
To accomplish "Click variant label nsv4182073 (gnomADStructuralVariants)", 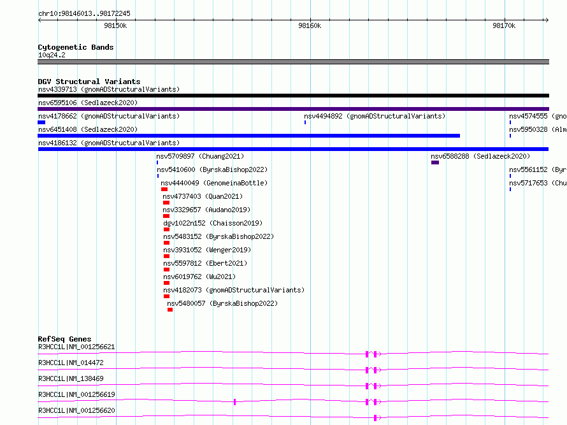I will pyautogui.click(x=234, y=290).
